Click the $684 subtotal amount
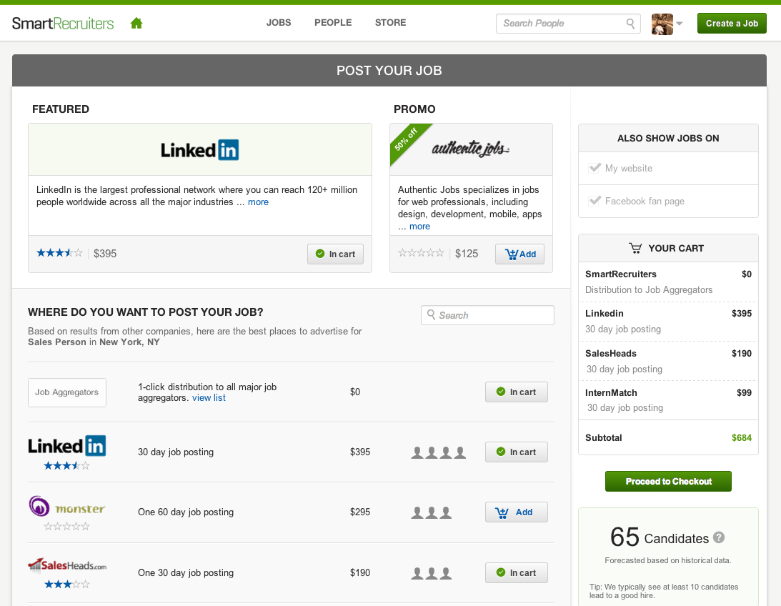Viewport: 781px width, 606px height. pyautogui.click(x=742, y=437)
